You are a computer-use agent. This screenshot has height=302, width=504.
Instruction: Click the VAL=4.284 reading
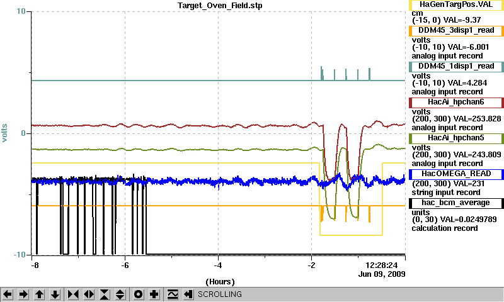click(x=467, y=83)
